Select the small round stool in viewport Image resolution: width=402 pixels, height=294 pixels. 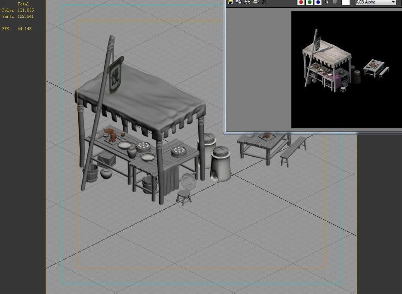point(184,198)
